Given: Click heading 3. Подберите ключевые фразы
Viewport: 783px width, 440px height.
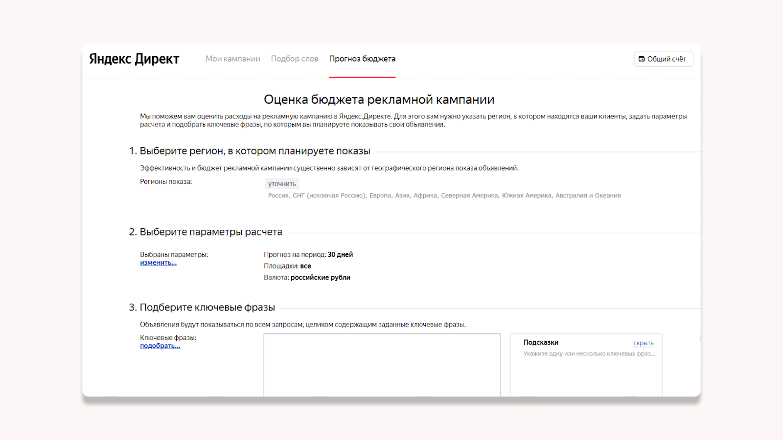Looking at the screenshot, I should point(202,308).
